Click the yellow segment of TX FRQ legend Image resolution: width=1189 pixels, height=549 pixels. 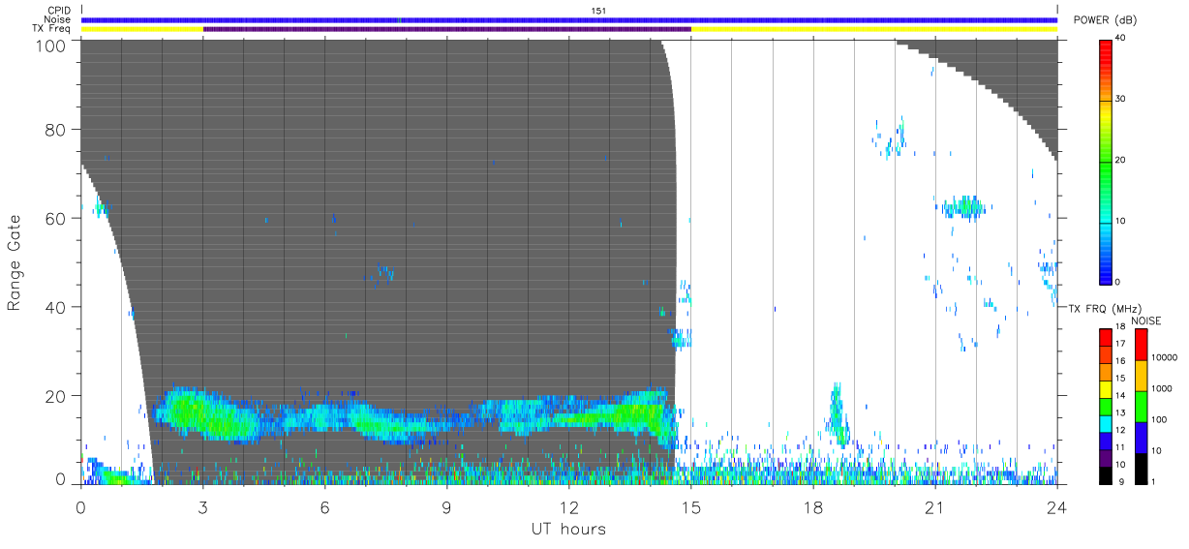(x=1106, y=388)
